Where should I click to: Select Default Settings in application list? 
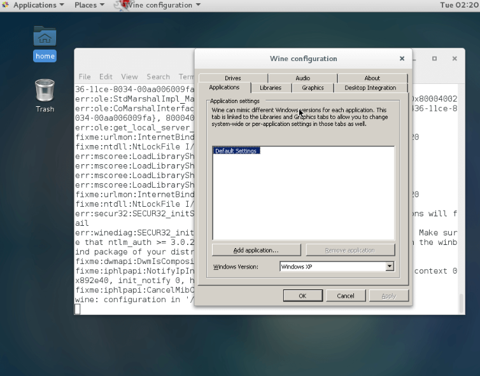coord(236,151)
